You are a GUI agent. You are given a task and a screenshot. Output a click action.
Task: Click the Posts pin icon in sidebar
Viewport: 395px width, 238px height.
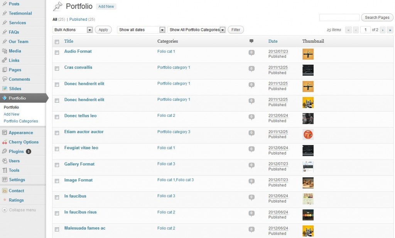(5, 4)
